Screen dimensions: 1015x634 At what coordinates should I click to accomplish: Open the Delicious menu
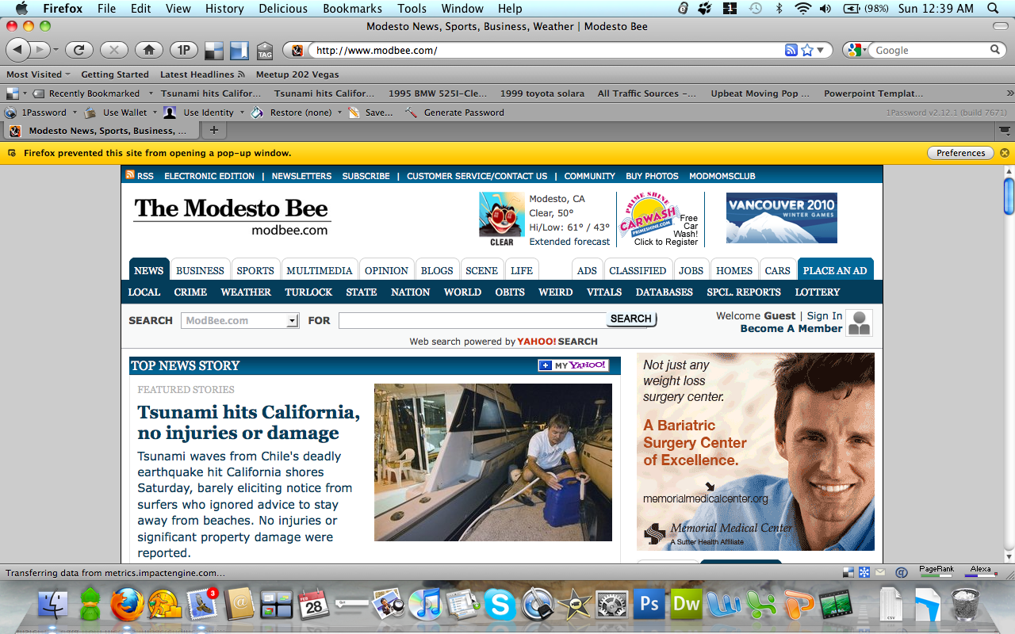(x=283, y=9)
